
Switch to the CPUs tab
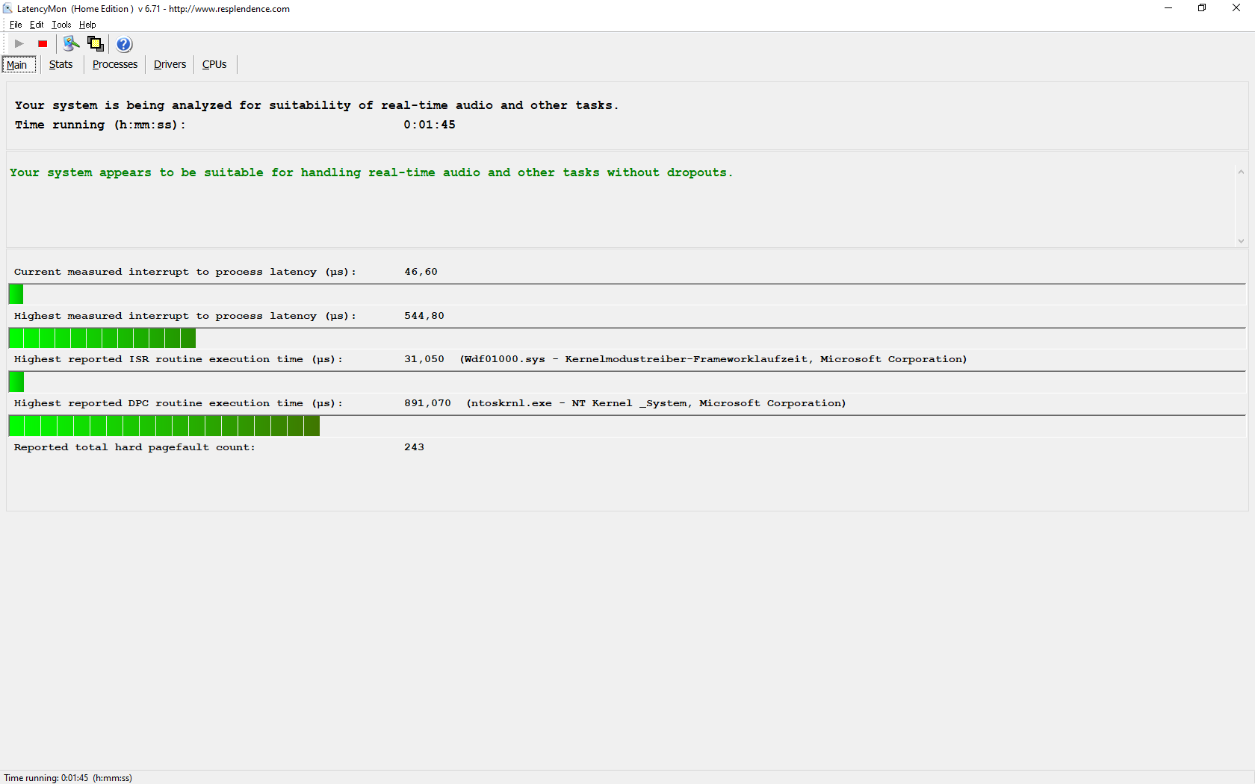click(214, 65)
